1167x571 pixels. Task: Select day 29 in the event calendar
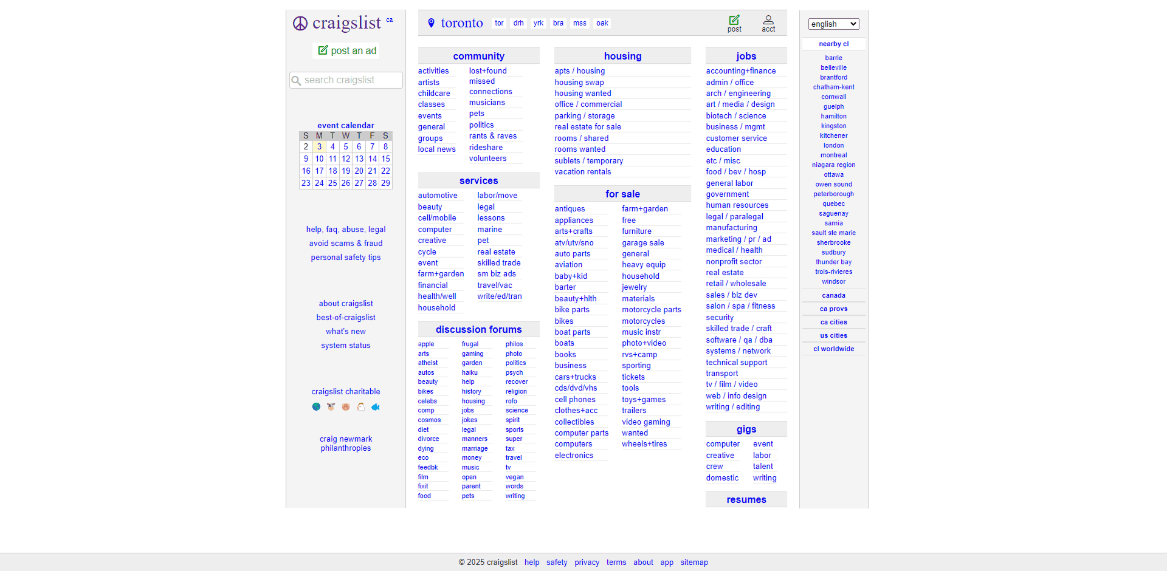[x=385, y=183]
